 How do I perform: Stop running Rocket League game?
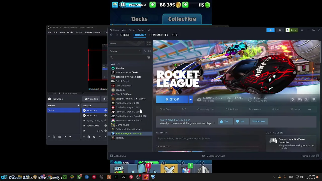(x=172, y=100)
